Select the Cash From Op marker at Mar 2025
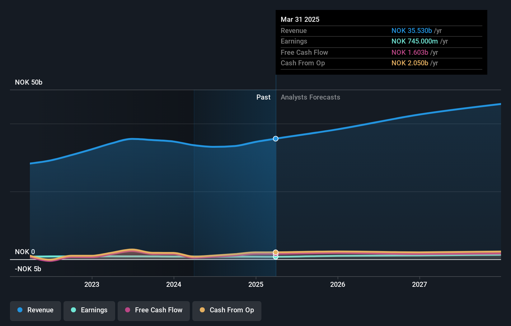 tap(276, 252)
